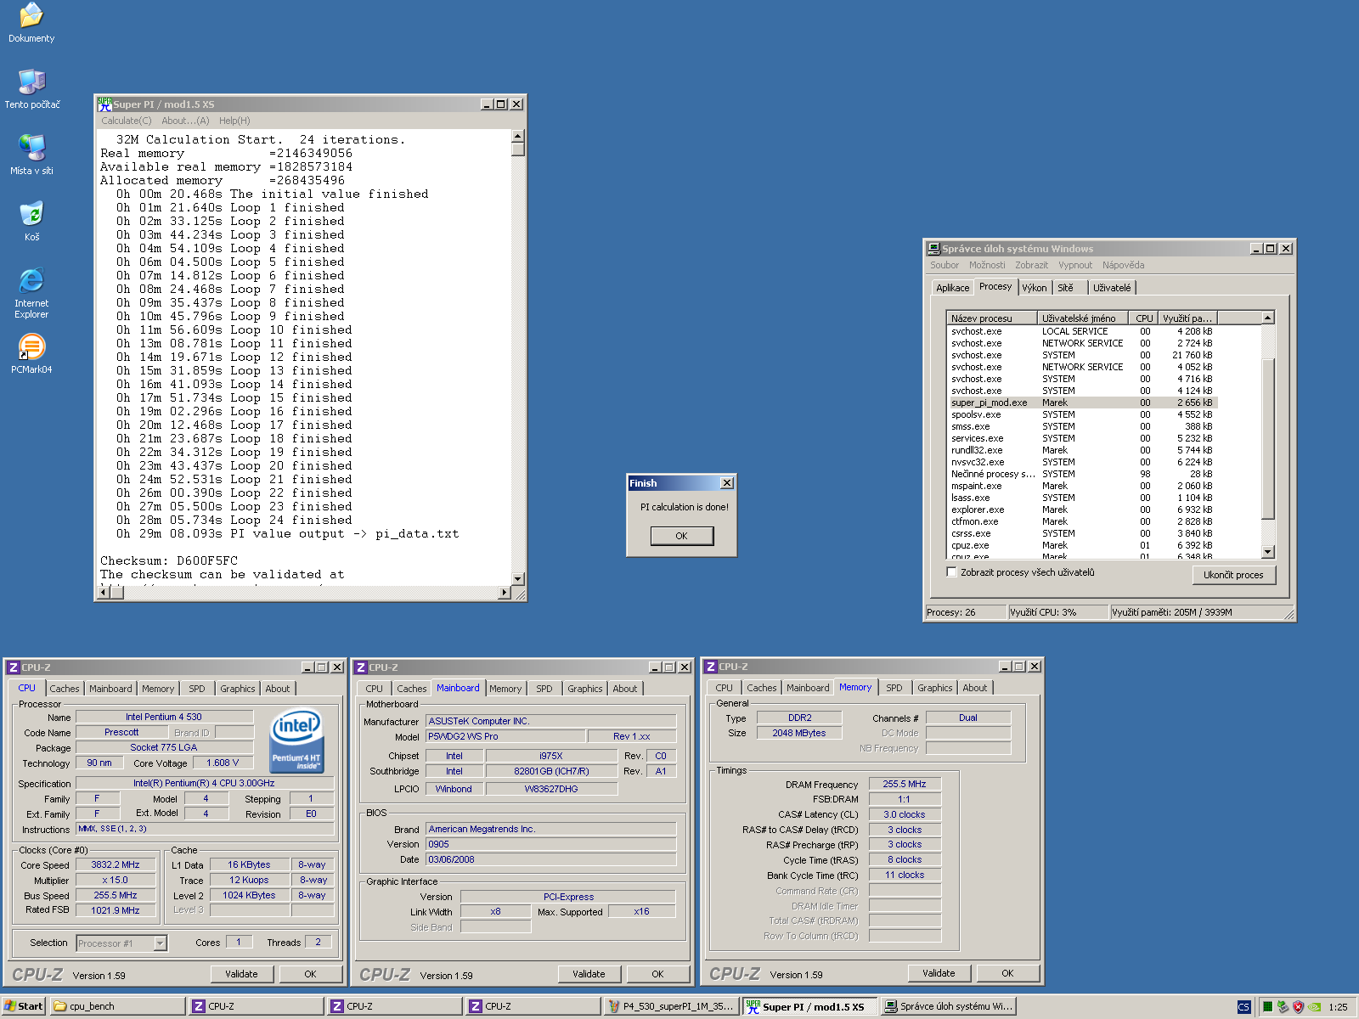This screenshot has height=1019, width=1359.
Task: Click the DRAM Frequency 255.5 MHz field
Action: [x=904, y=784]
